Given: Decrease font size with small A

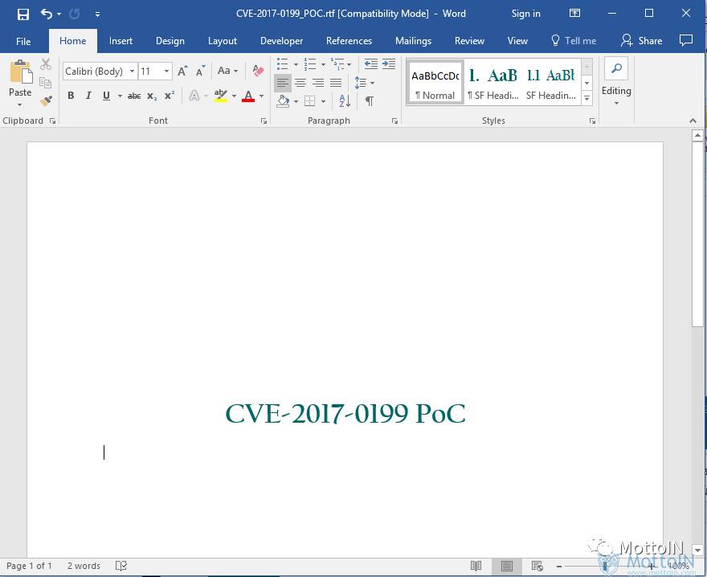Looking at the screenshot, I should click(200, 71).
